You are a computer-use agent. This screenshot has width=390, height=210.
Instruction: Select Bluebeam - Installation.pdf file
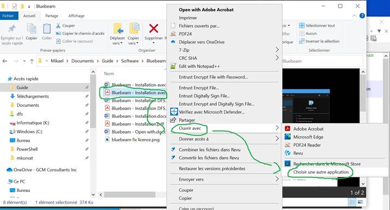135,124
